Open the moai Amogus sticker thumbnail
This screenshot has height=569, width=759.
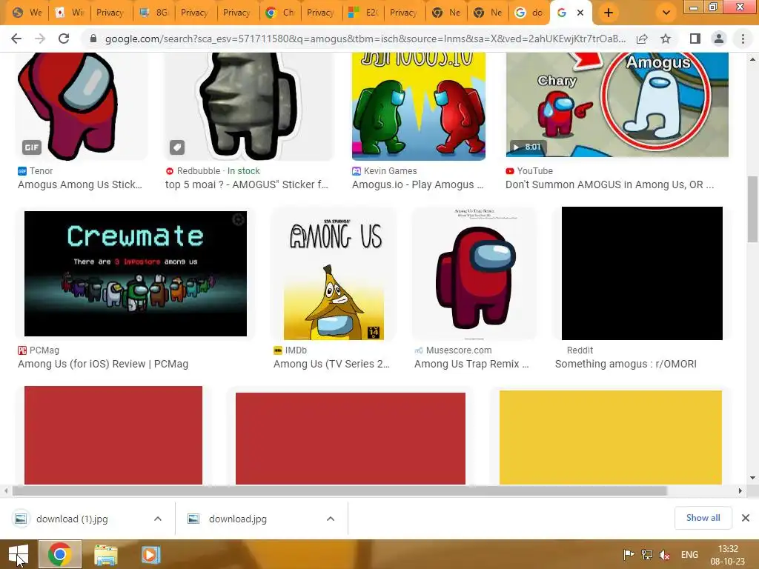(x=249, y=107)
